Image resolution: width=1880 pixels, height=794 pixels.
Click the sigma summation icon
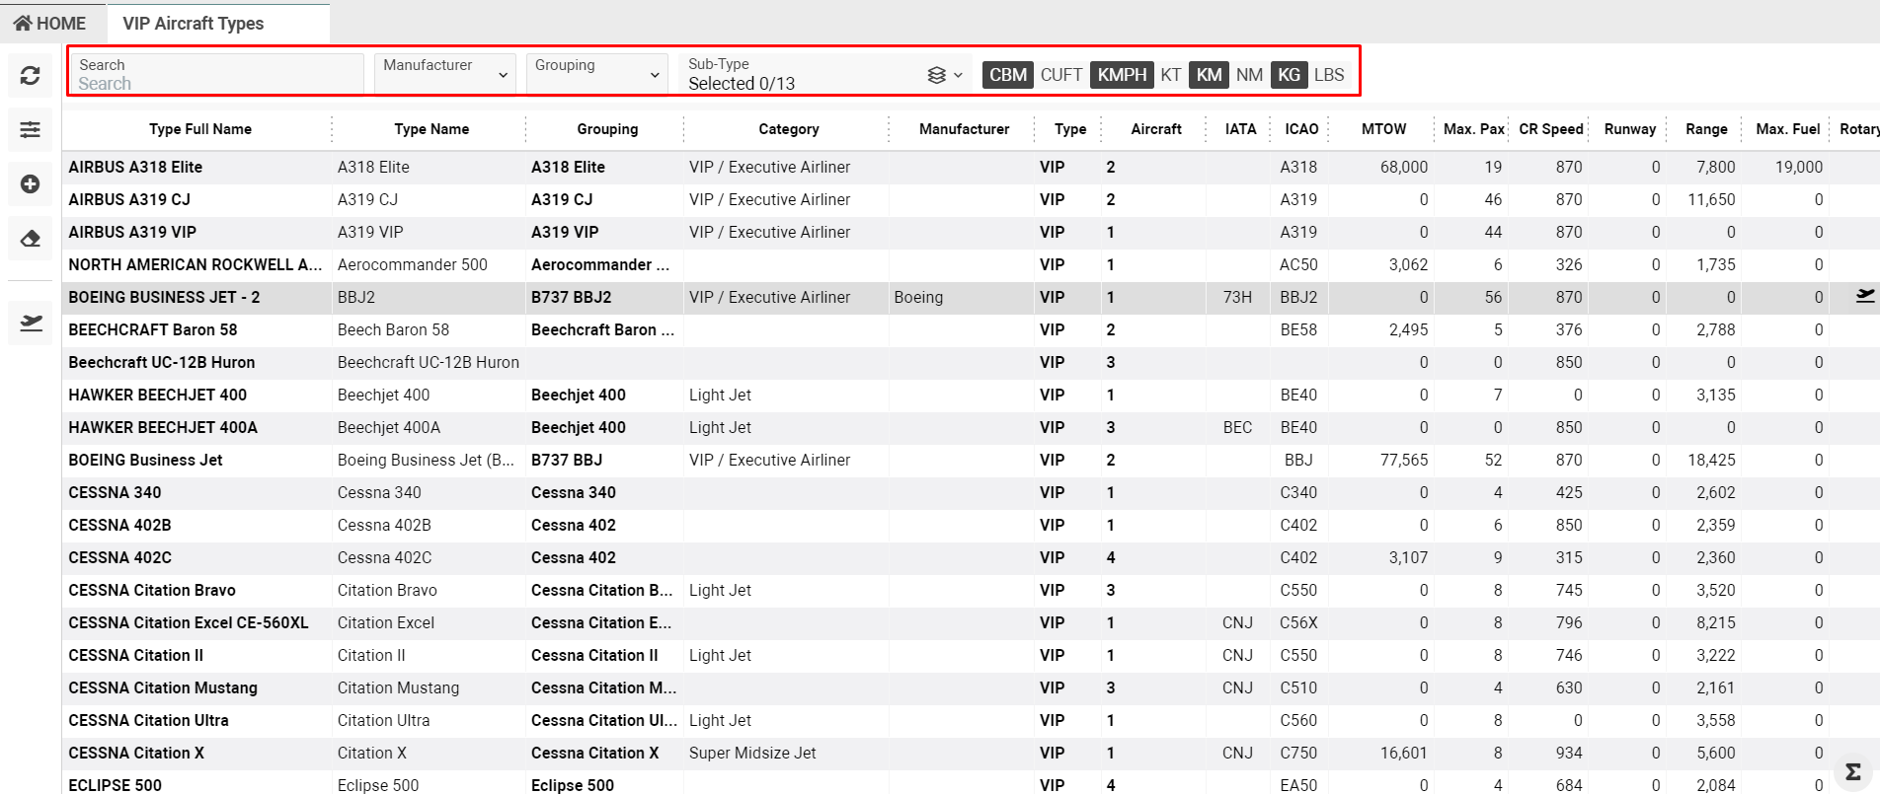[1852, 771]
